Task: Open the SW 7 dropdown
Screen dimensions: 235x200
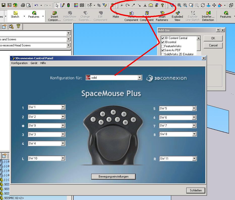Action: 194,125
